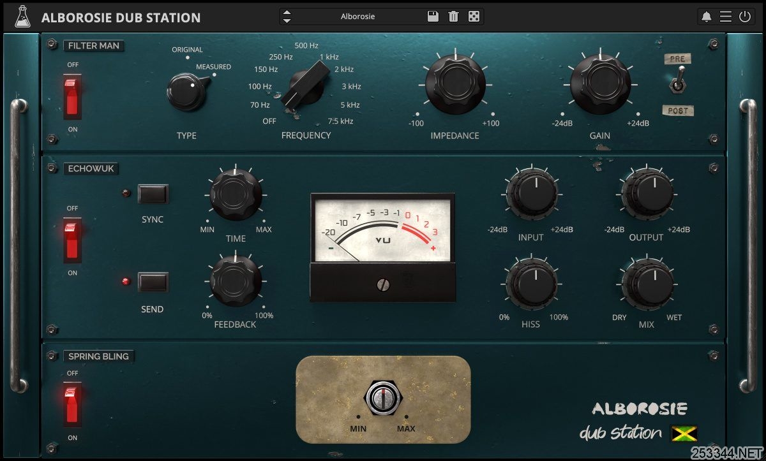The width and height of the screenshot is (766, 461).
Task: Enable the SYNC button
Action: coord(153,194)
